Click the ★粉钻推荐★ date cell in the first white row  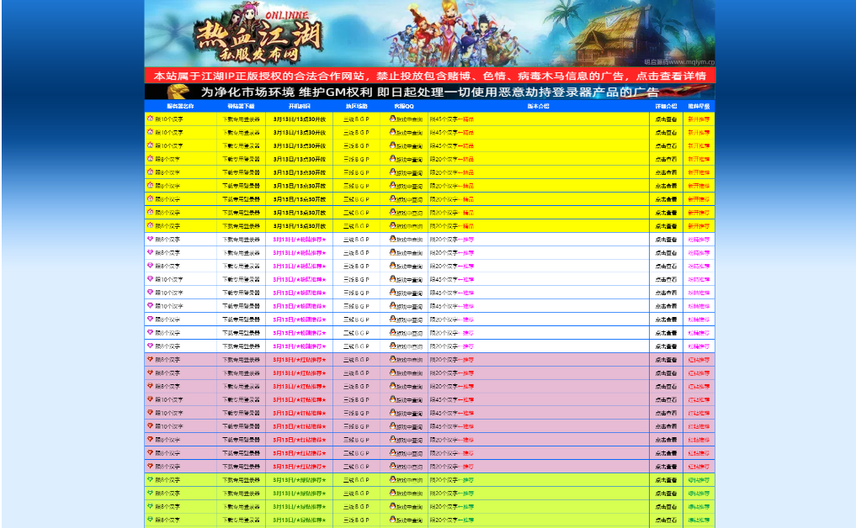click(x=299, y=240)
